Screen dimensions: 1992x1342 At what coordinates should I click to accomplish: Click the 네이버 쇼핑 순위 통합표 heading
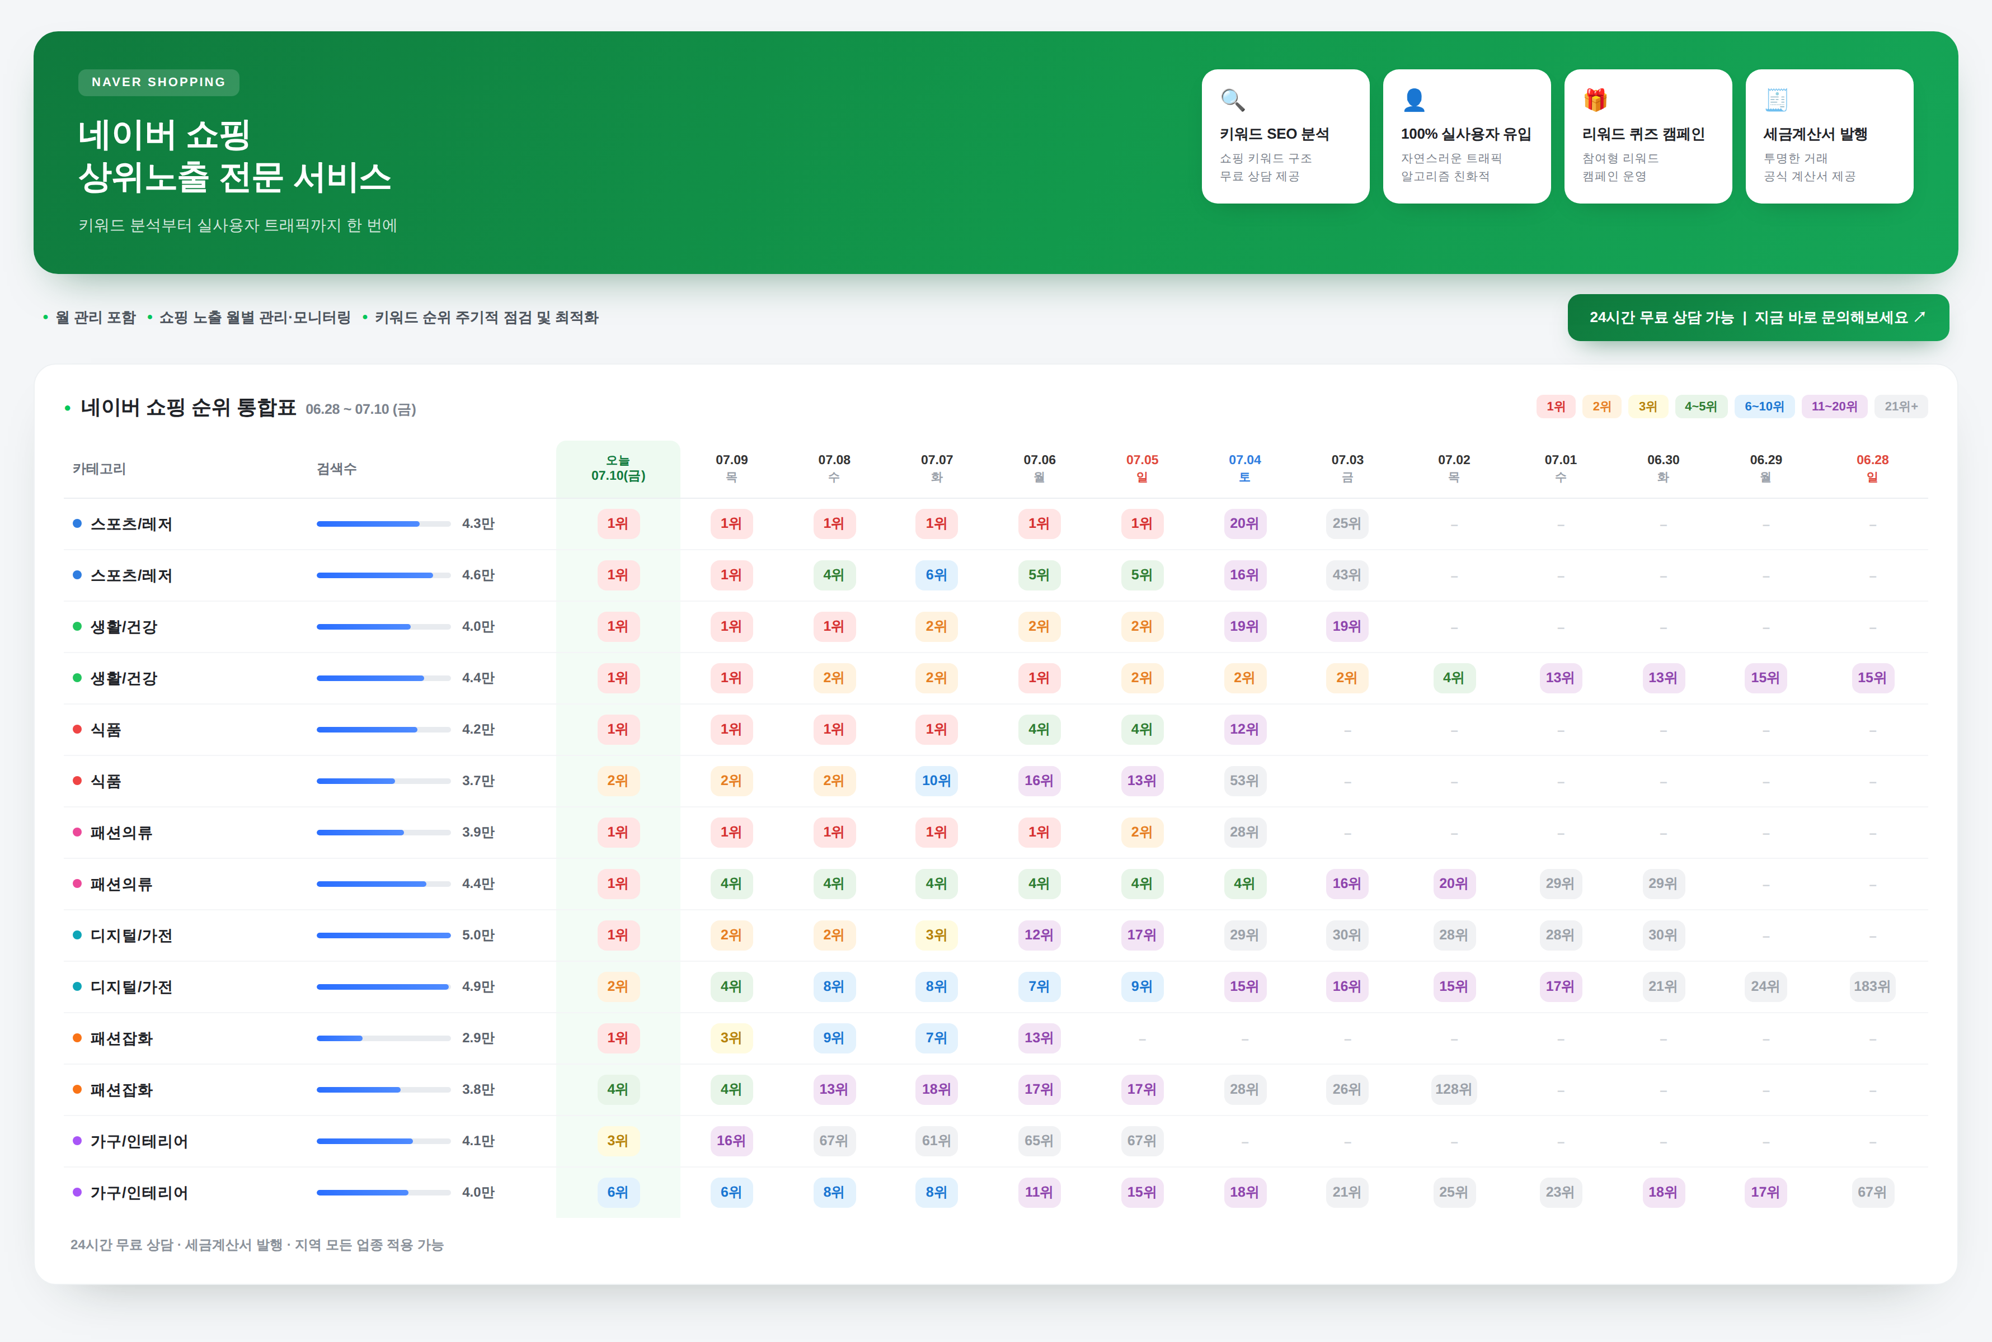[x=187, y=408]
